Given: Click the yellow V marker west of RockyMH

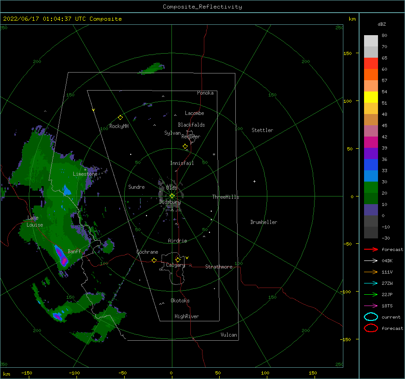Looking at the screenshot, I should pos(94,110).
